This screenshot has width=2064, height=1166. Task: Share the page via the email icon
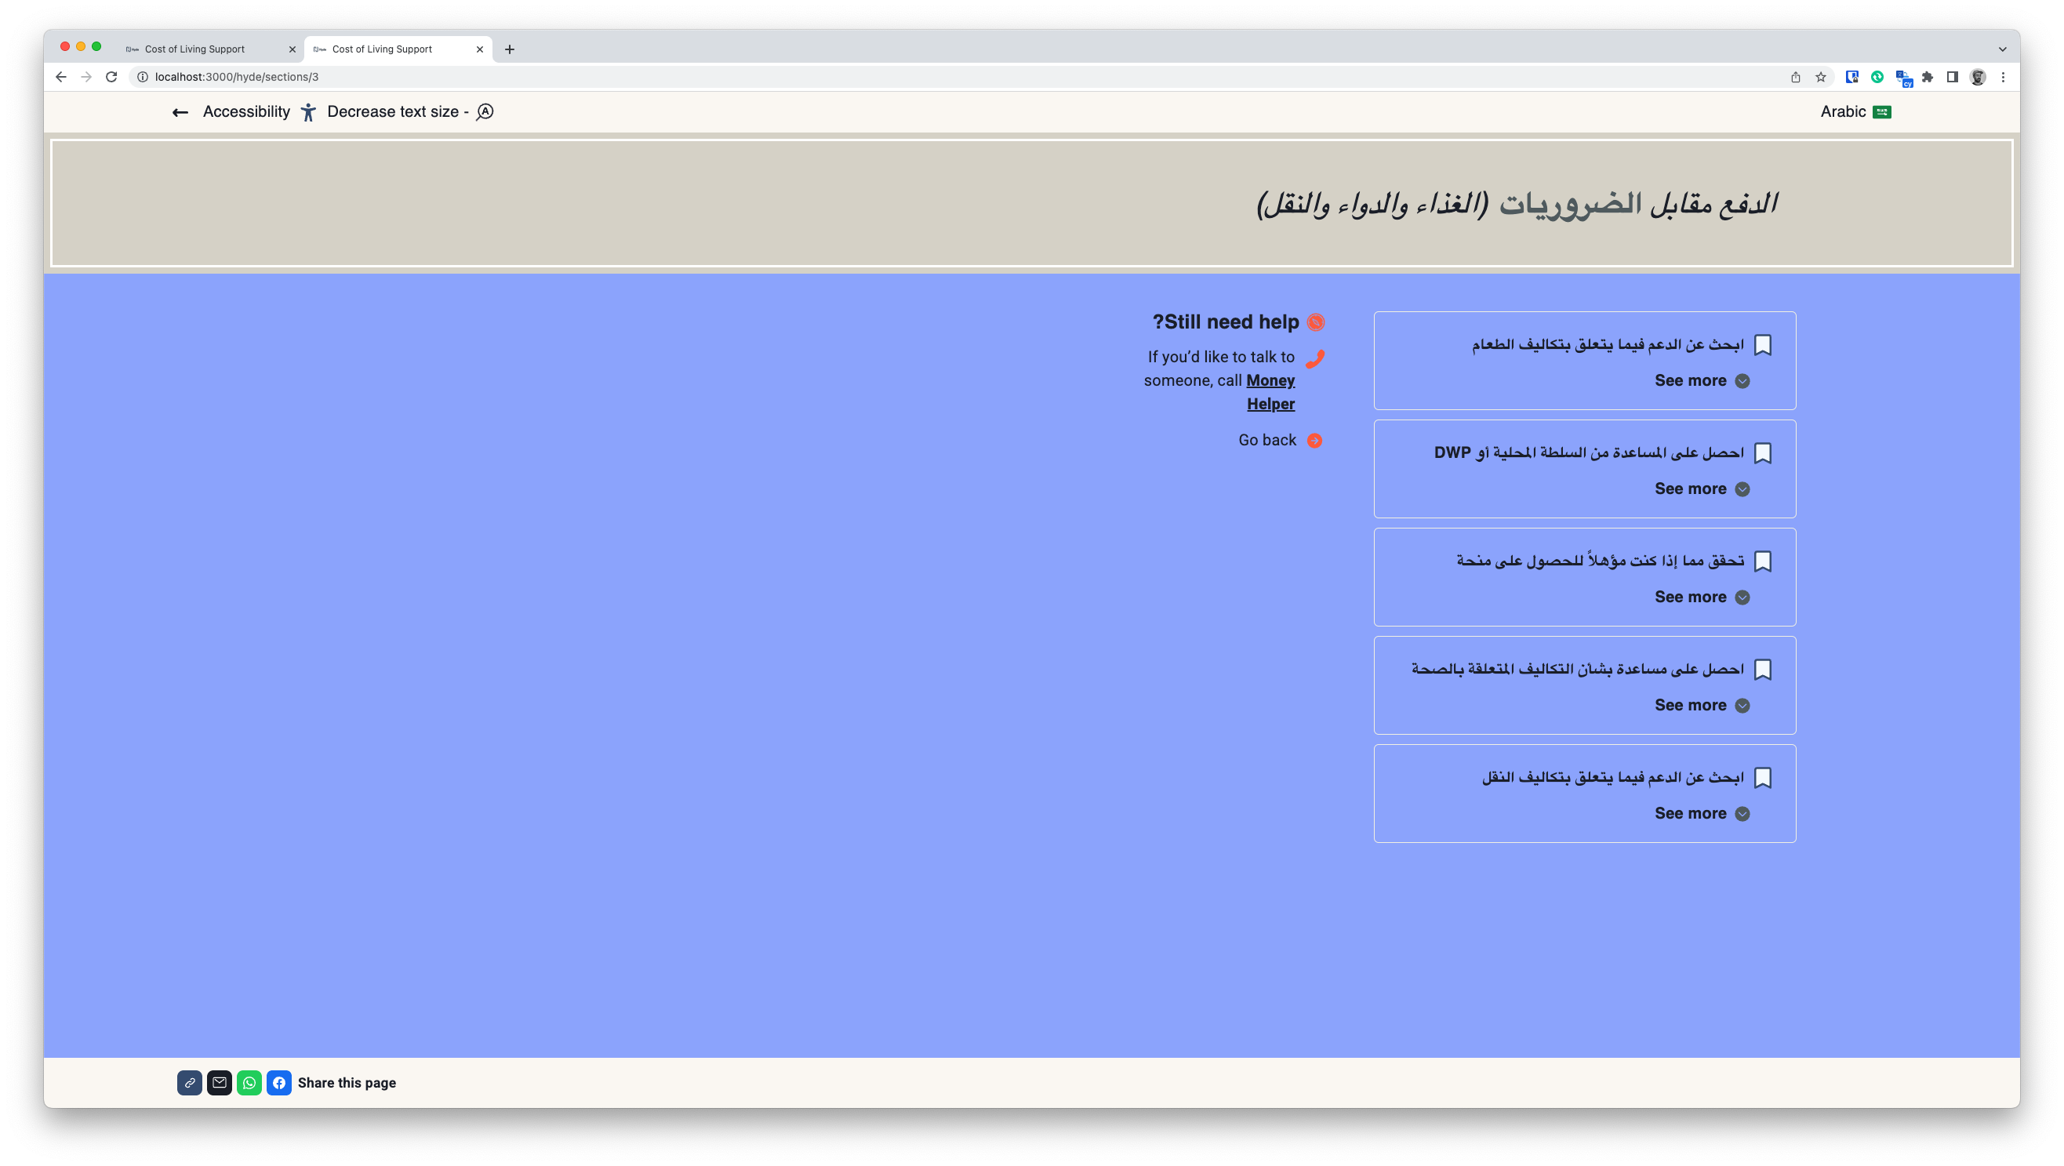click(220, 1083)
